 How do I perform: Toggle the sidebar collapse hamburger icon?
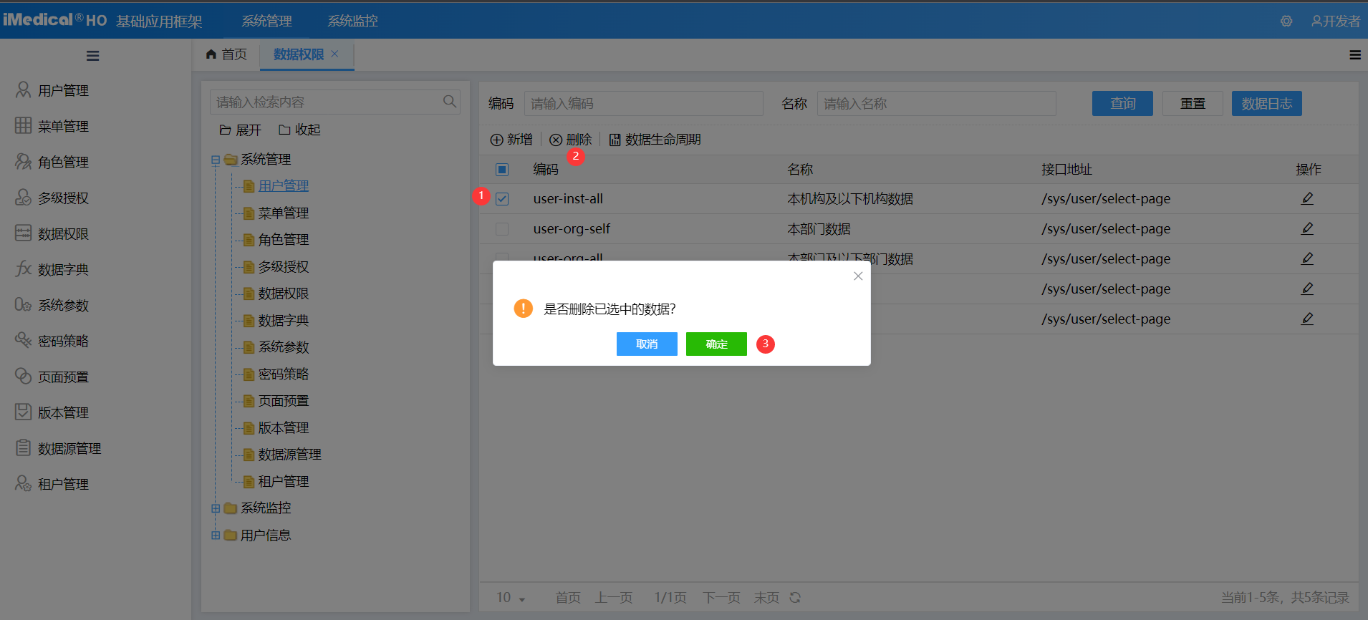pyautogui.click(x=92, y=56)
